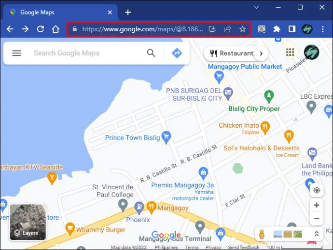The height and width of the screenshot is (250, 333).
Task: Select the LBC Express location pin
Action: [x=311, y=107]
